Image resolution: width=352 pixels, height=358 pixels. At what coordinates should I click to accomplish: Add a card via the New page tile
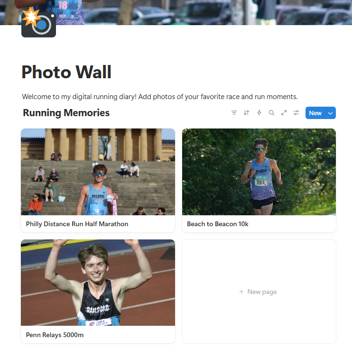pos(259,292)
